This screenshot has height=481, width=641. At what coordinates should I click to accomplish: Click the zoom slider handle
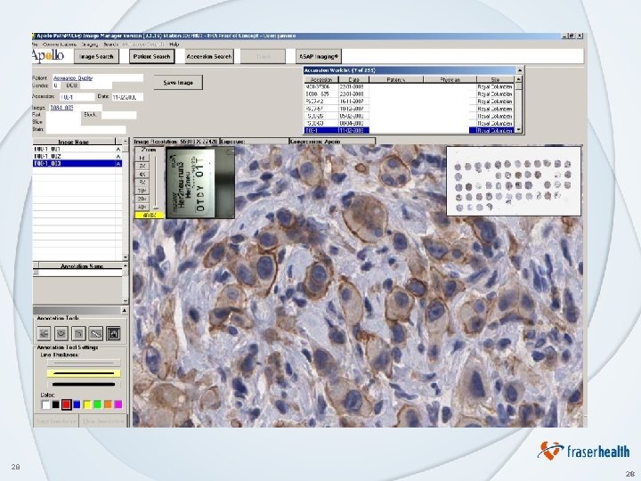(x=156, y=208)
